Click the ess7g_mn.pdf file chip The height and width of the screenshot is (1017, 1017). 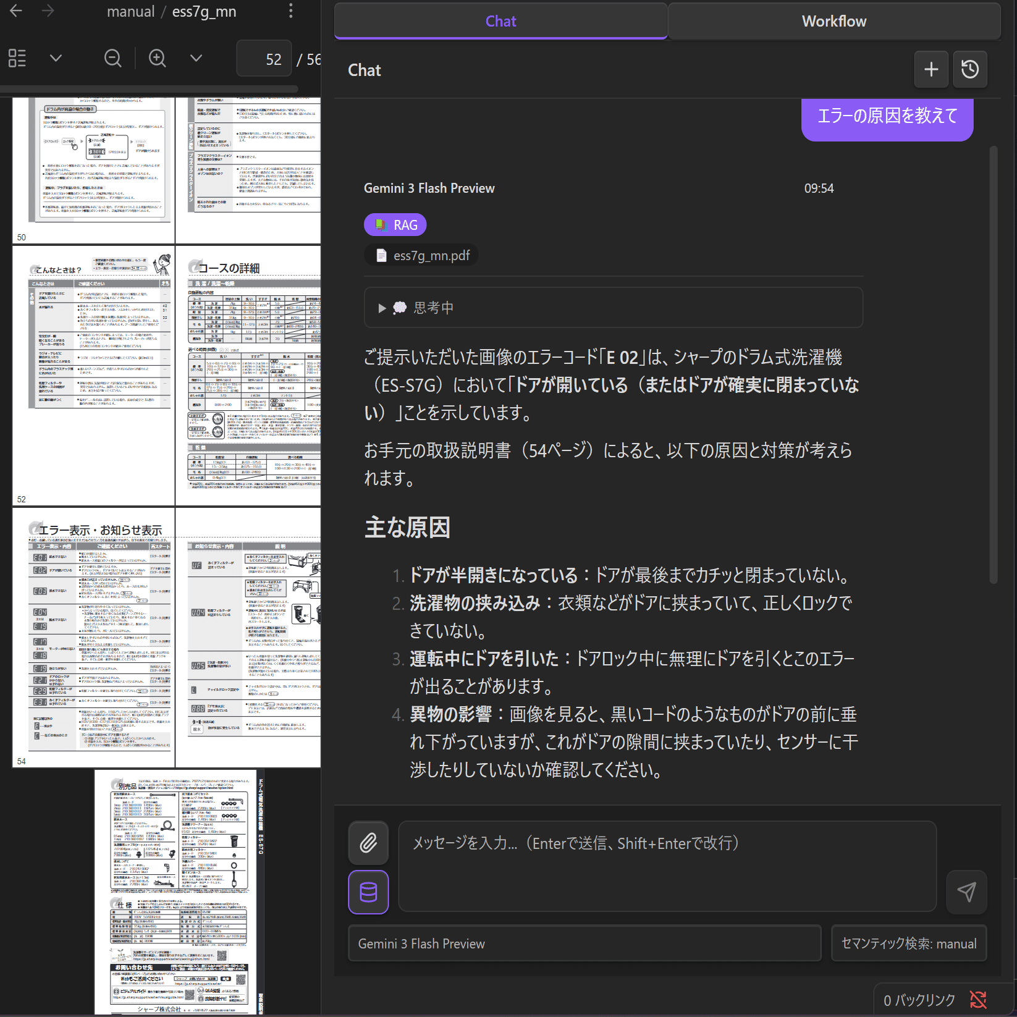click(x=421, y=254)
